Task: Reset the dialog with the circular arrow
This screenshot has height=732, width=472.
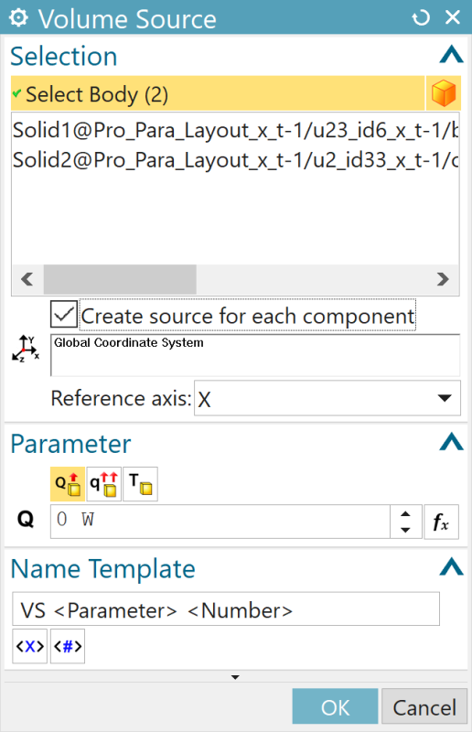Action: coord(421,17)
